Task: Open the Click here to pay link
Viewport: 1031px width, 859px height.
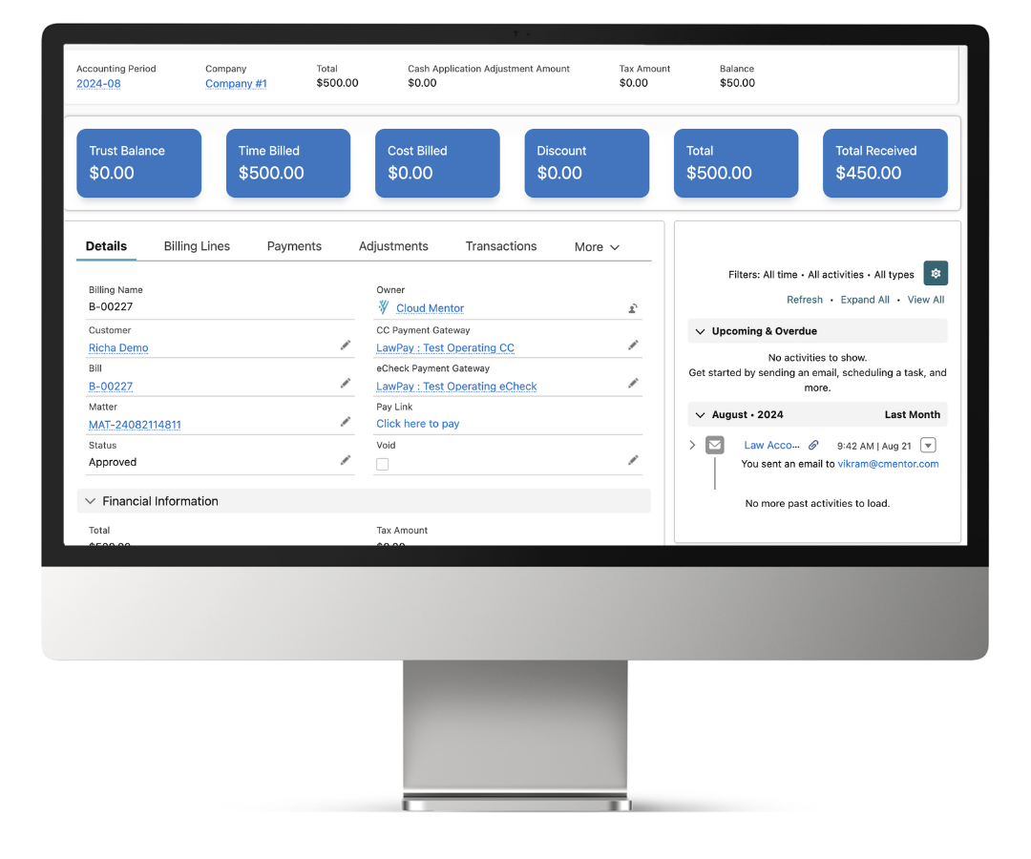Action: click(417, 423)
